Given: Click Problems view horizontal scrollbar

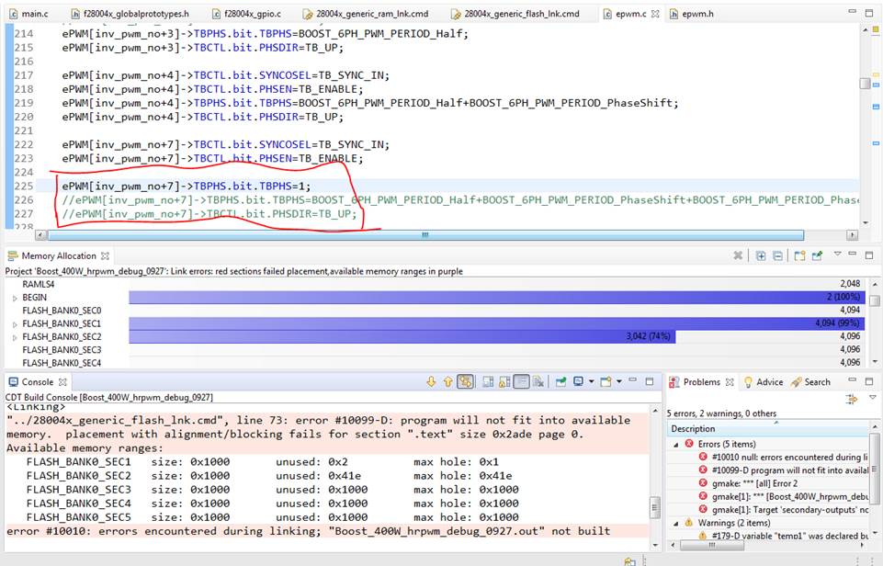Looking at the screenshot, I should pos(712,545).
